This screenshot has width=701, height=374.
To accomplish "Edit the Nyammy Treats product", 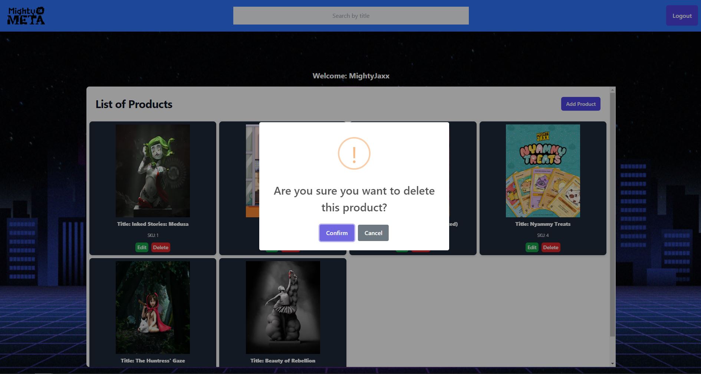I will pos(532,247).
